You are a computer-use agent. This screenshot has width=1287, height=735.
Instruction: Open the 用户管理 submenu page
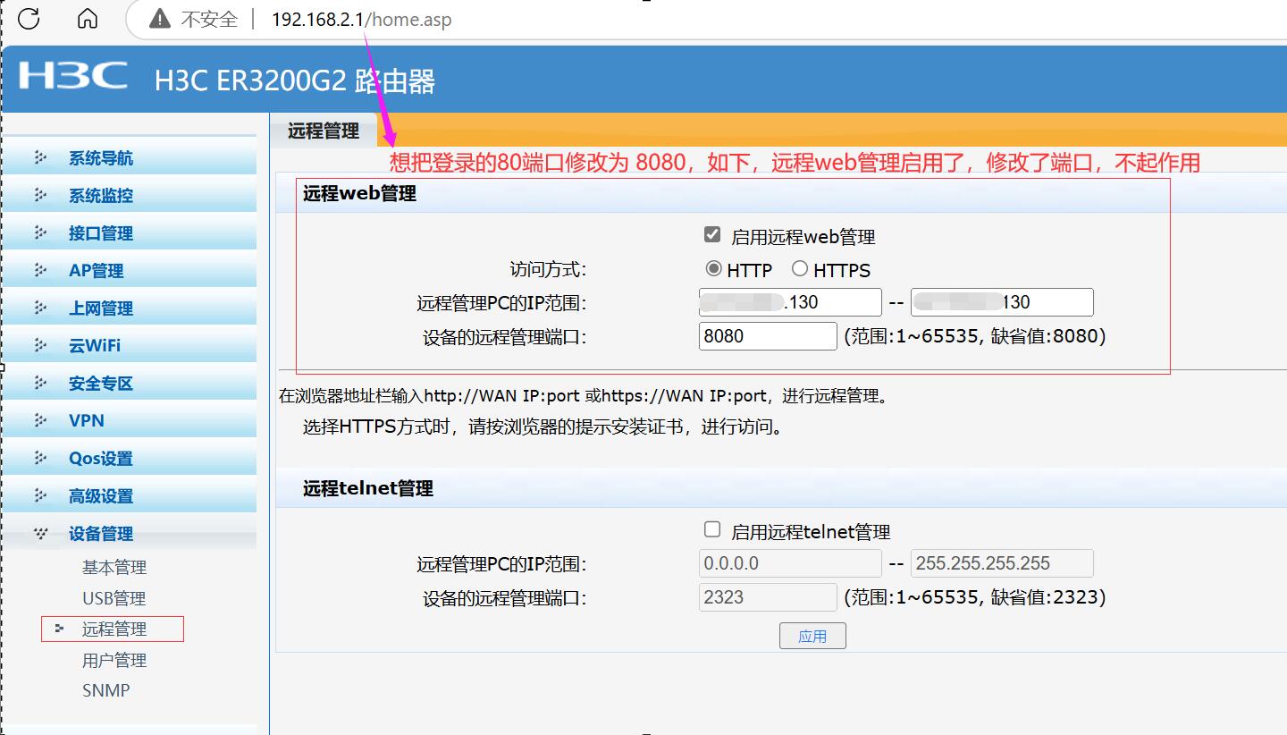point(114,661)
